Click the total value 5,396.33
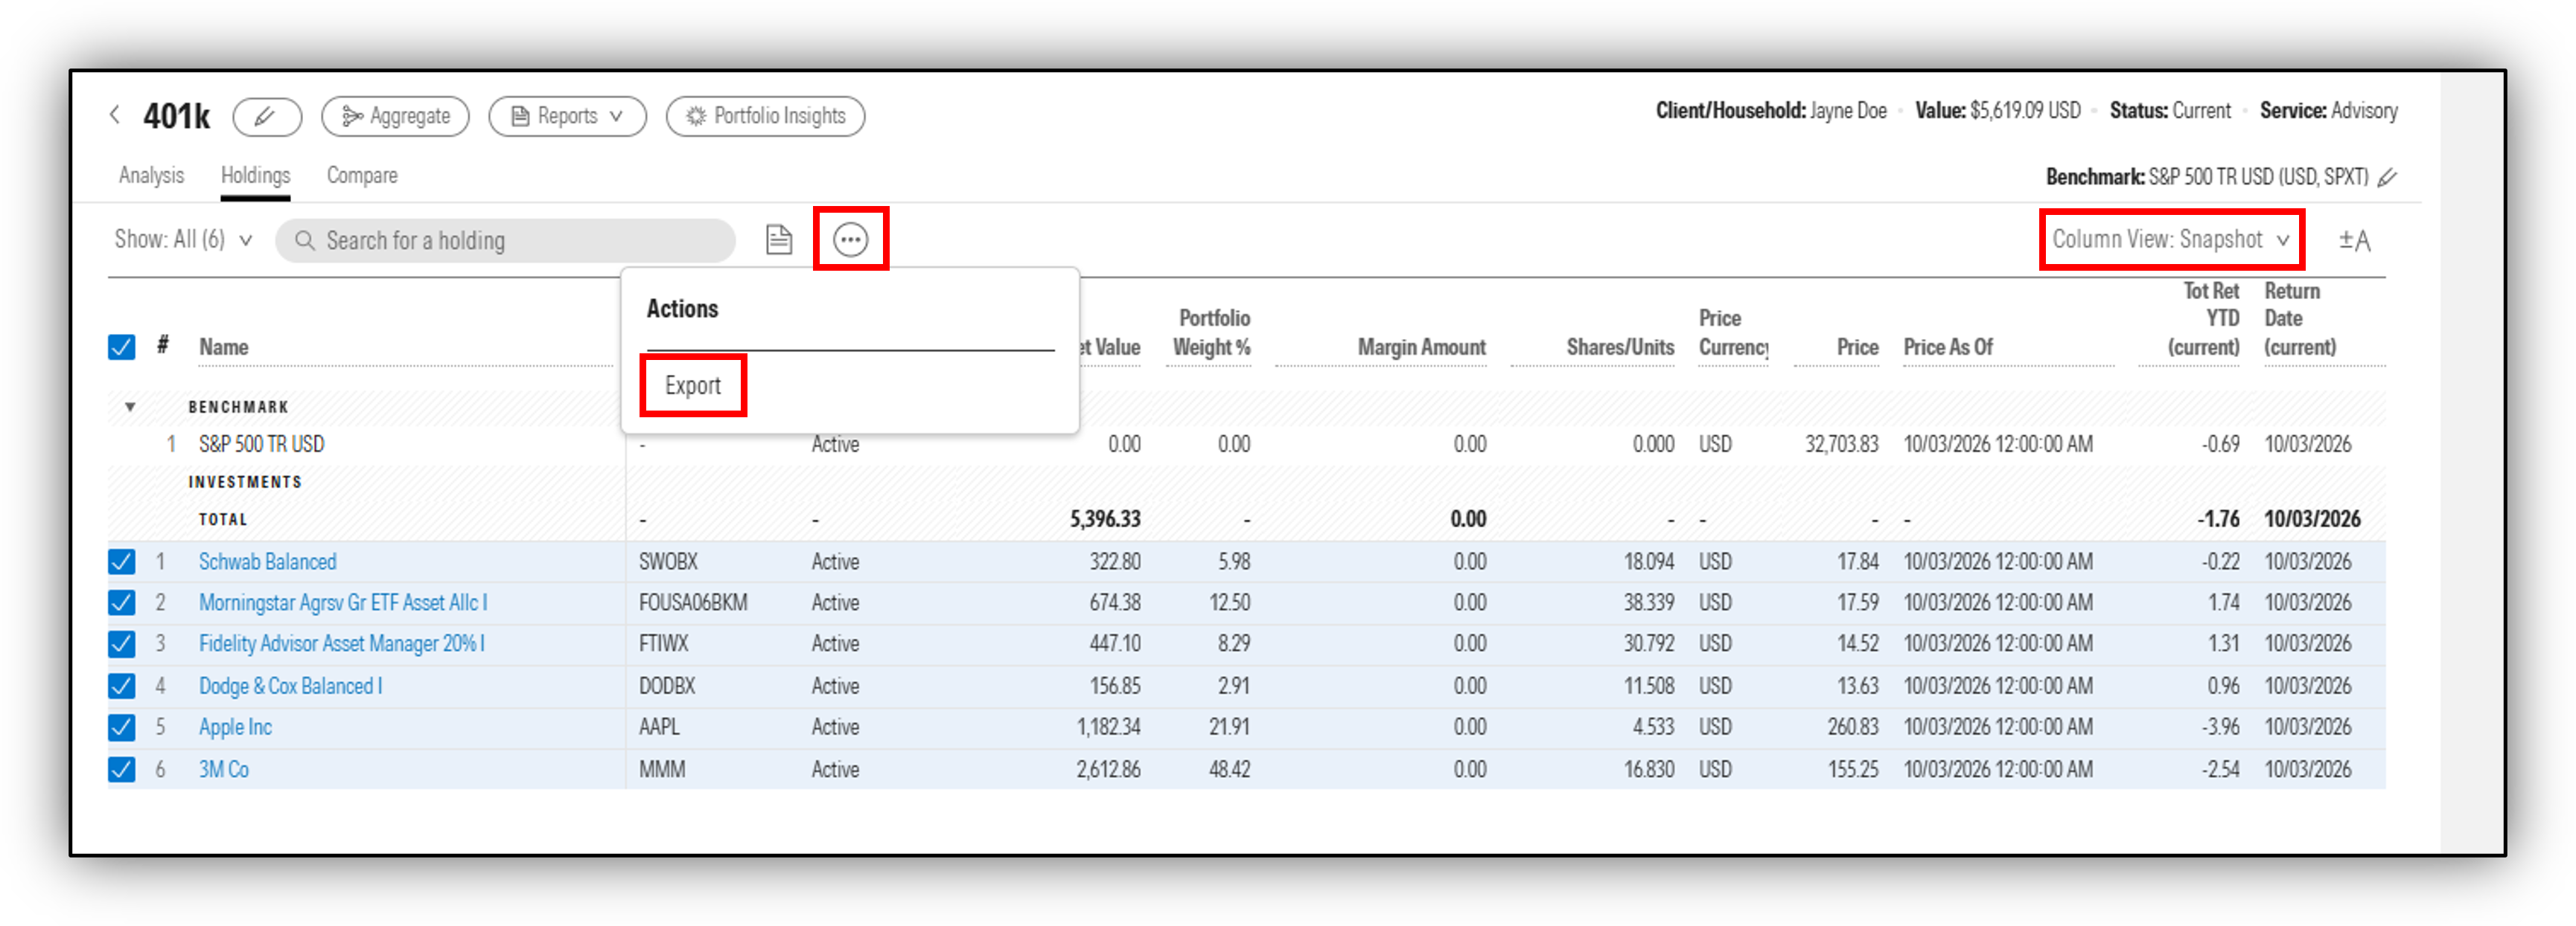2576x926 pixels. [1104, 518]
